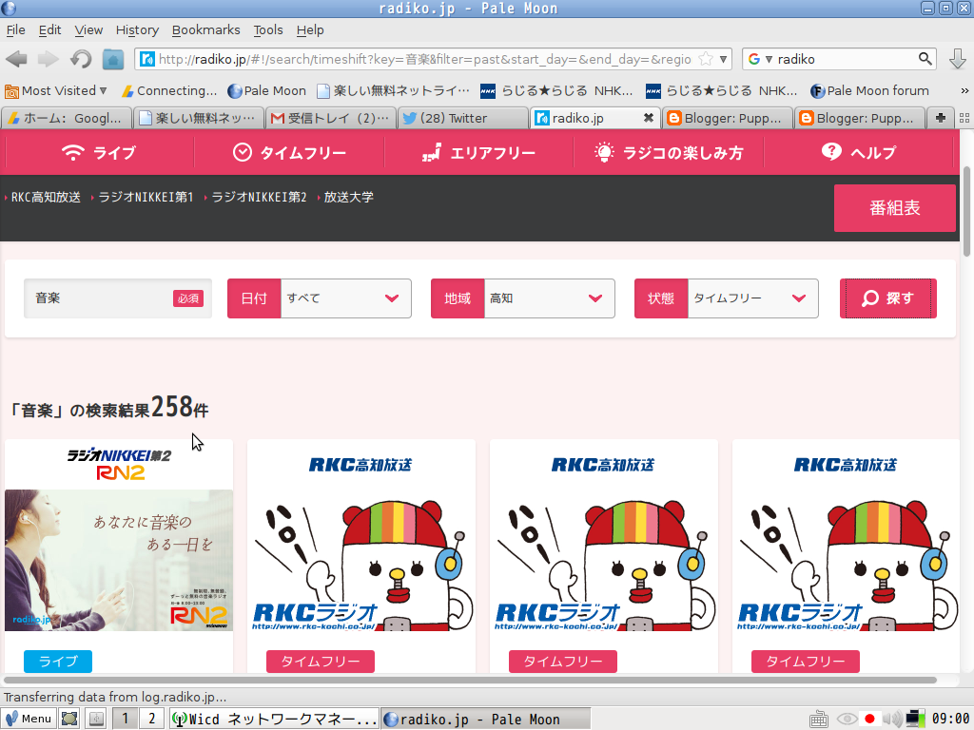Open the 状態 dropdown set to タイムフリー
The image size is (974, 730).
coord(751,298)
